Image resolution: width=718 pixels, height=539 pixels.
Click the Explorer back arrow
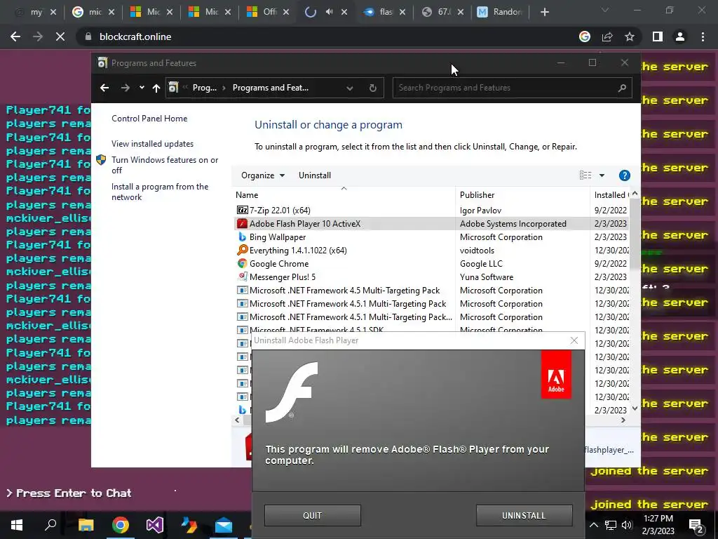click(104, 88)
